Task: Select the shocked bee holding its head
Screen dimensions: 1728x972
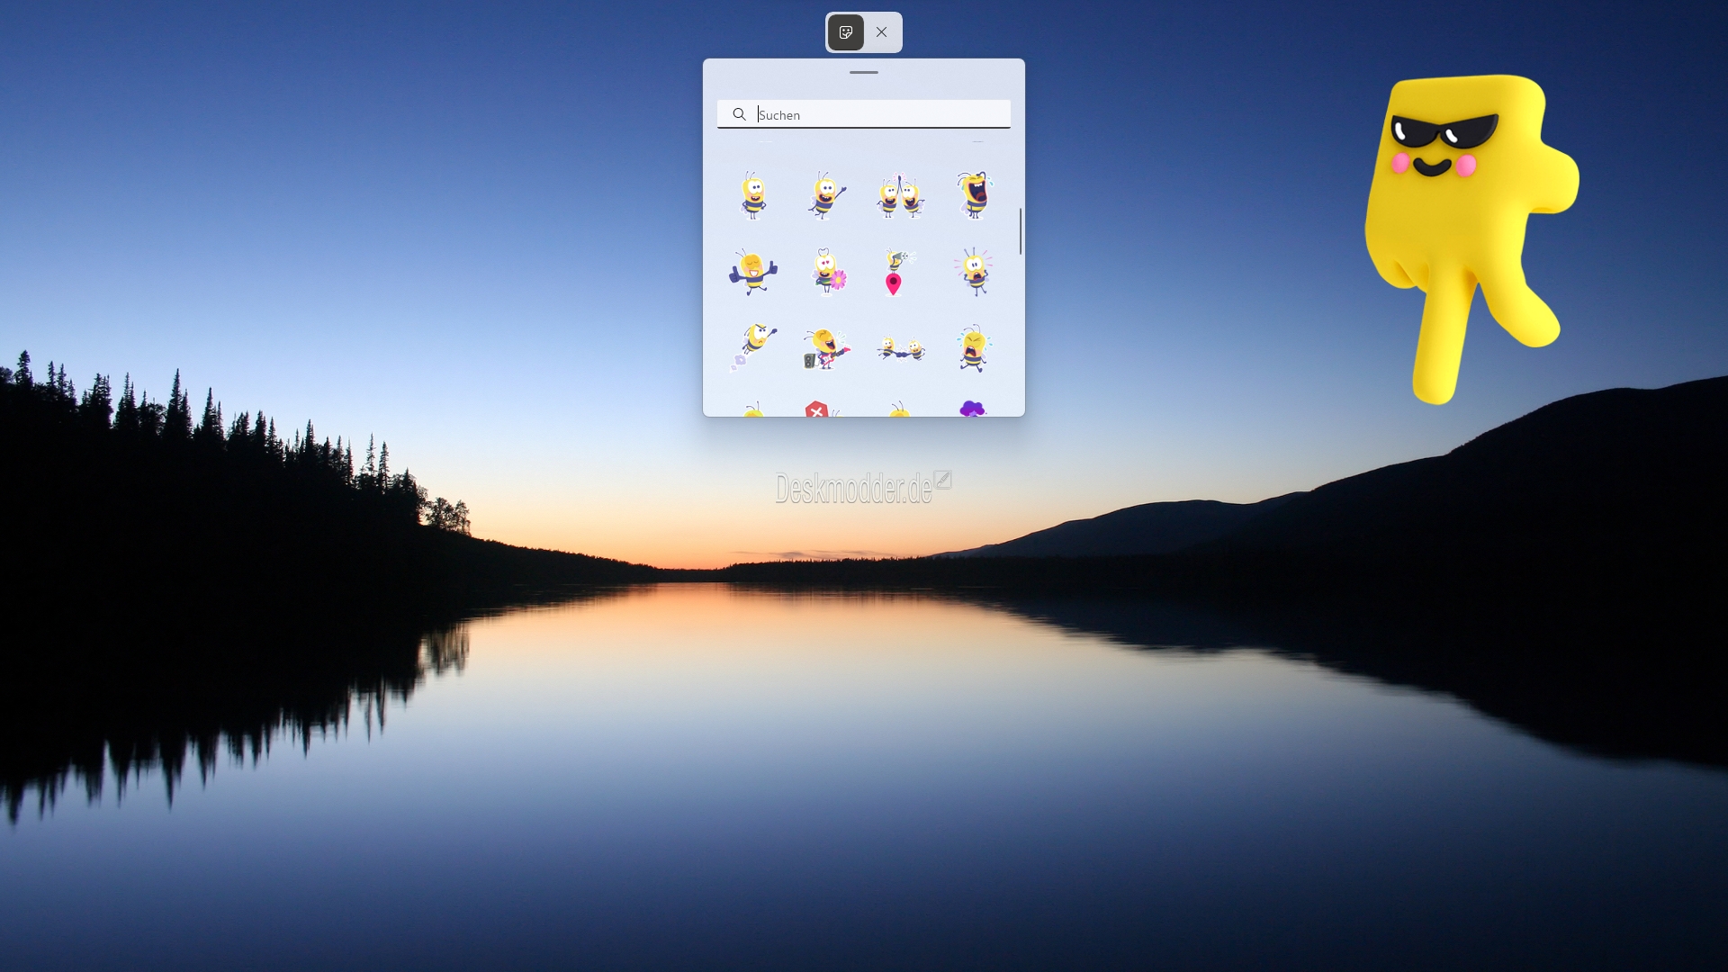Action: coord(974,271)
